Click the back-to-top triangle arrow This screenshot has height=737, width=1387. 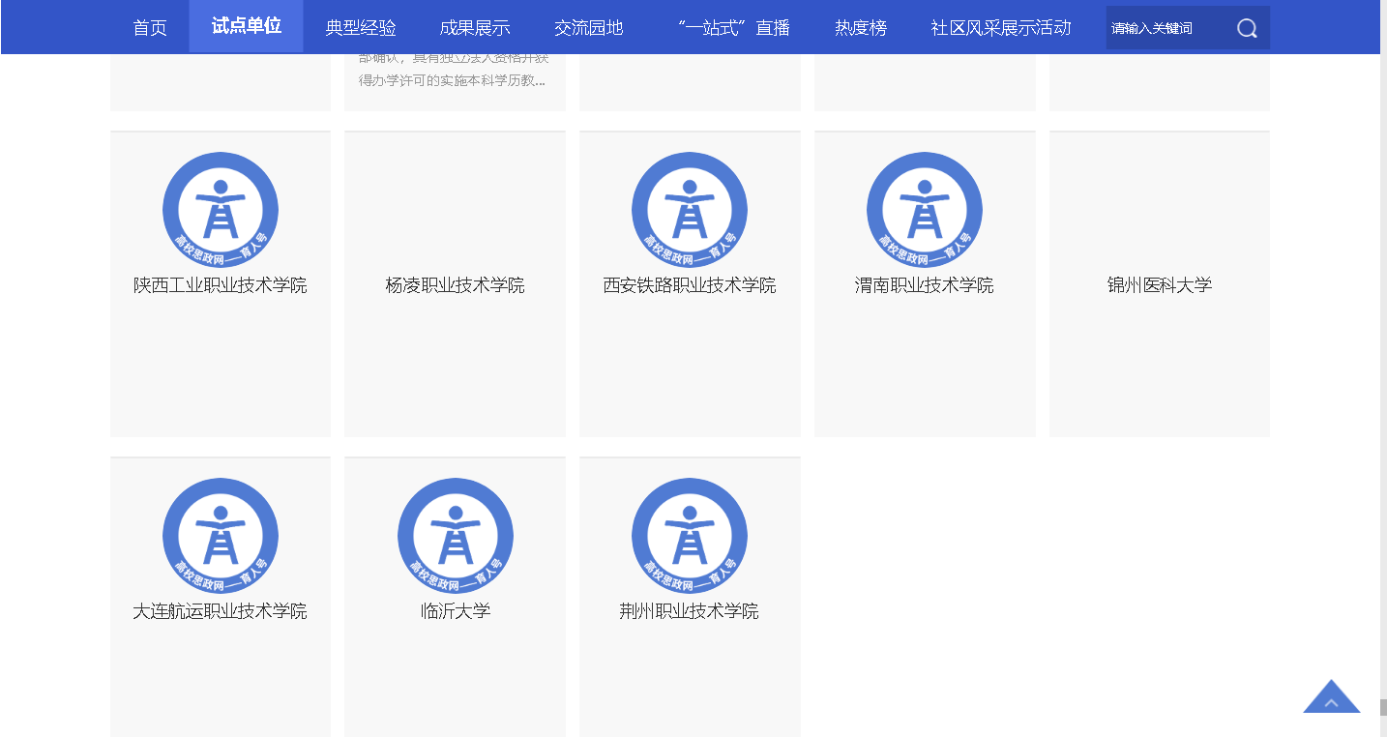tap(1332, 696)
